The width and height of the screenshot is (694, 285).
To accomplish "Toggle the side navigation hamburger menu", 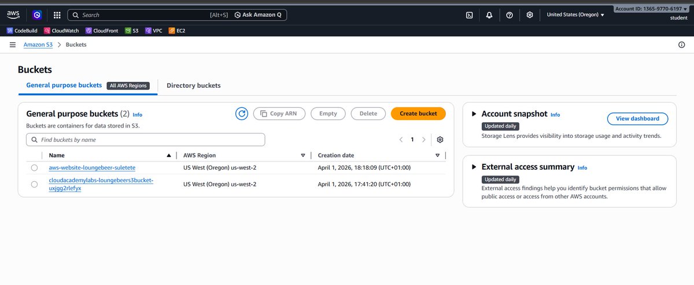I will [x=13, y=44].
